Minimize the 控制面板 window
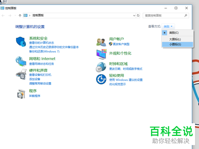Image resolution: width=199 pixels, height=149 pixels. click(x=166, y=8)
